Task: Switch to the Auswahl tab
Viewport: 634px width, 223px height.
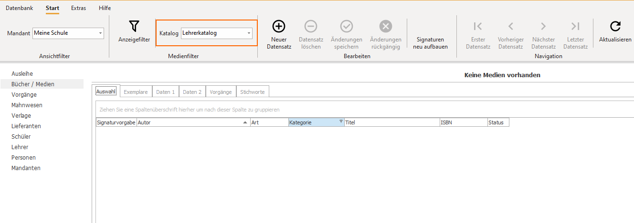Action: coord(106,91)
